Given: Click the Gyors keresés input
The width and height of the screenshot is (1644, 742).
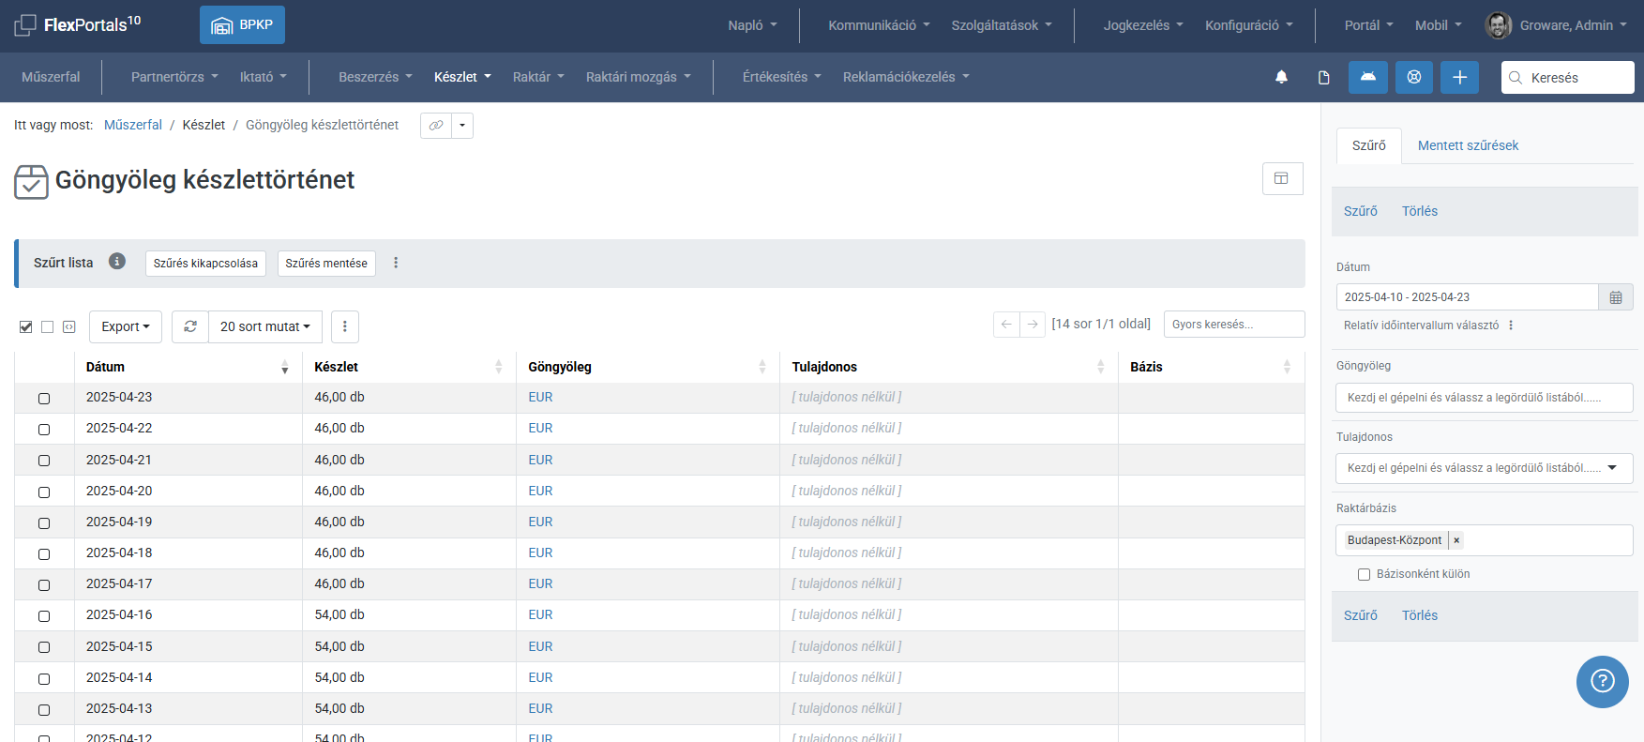Looking at the screenshot, I should click(1234, 324).
